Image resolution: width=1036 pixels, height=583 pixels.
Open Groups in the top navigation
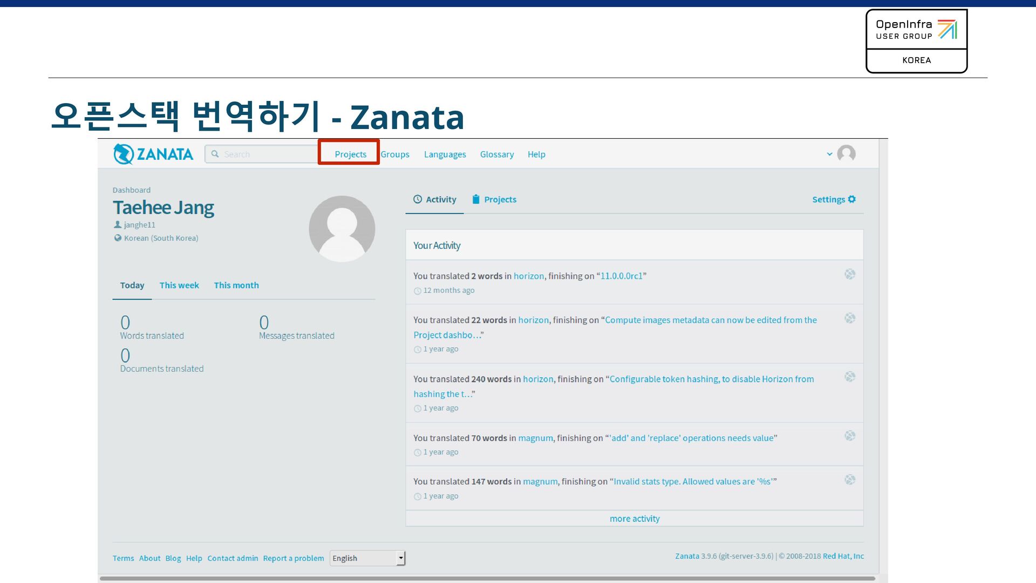[x=395, y=154]
